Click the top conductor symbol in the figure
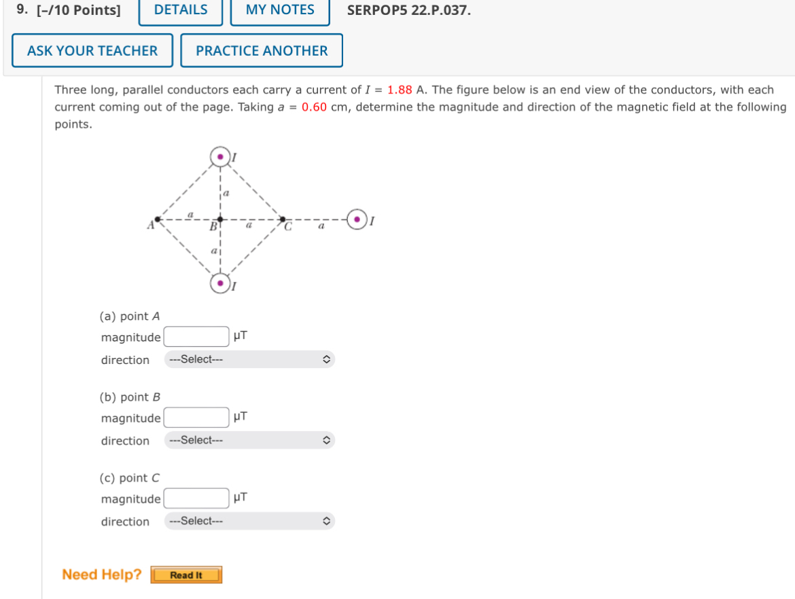The width and height of the screenshot is (795, 599). click(x=219, y=156)
